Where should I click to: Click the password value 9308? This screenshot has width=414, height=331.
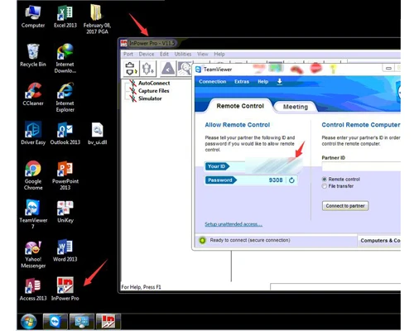pos(276,180)
